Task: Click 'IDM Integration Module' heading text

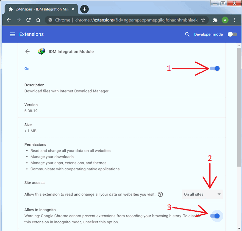Action: pyautogui.click(x=71, y=52)
